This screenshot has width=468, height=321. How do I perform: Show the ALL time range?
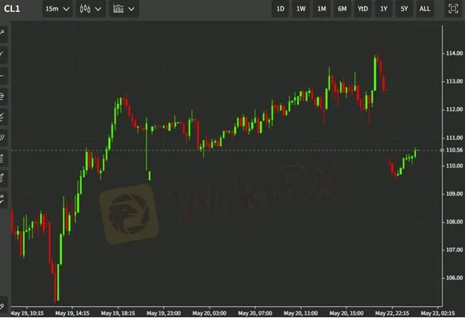425,9
